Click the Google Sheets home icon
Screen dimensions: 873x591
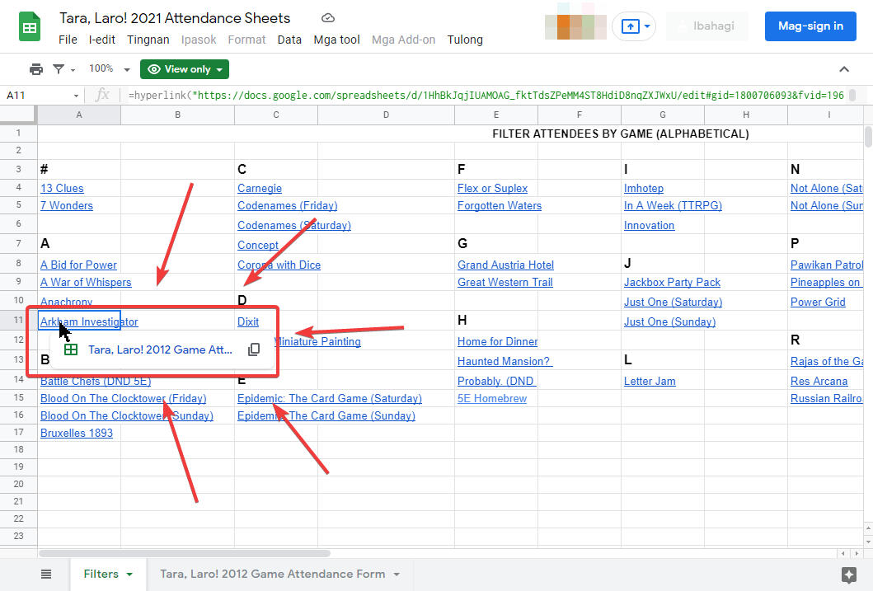tap(31, 27)
